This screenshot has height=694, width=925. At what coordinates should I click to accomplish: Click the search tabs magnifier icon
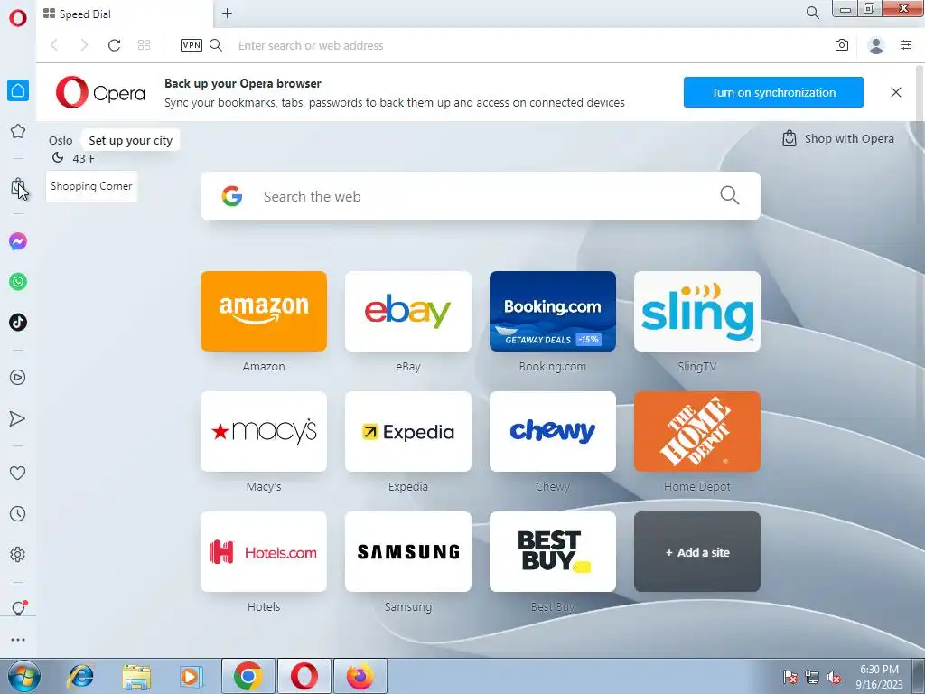[x=812, y=13]
